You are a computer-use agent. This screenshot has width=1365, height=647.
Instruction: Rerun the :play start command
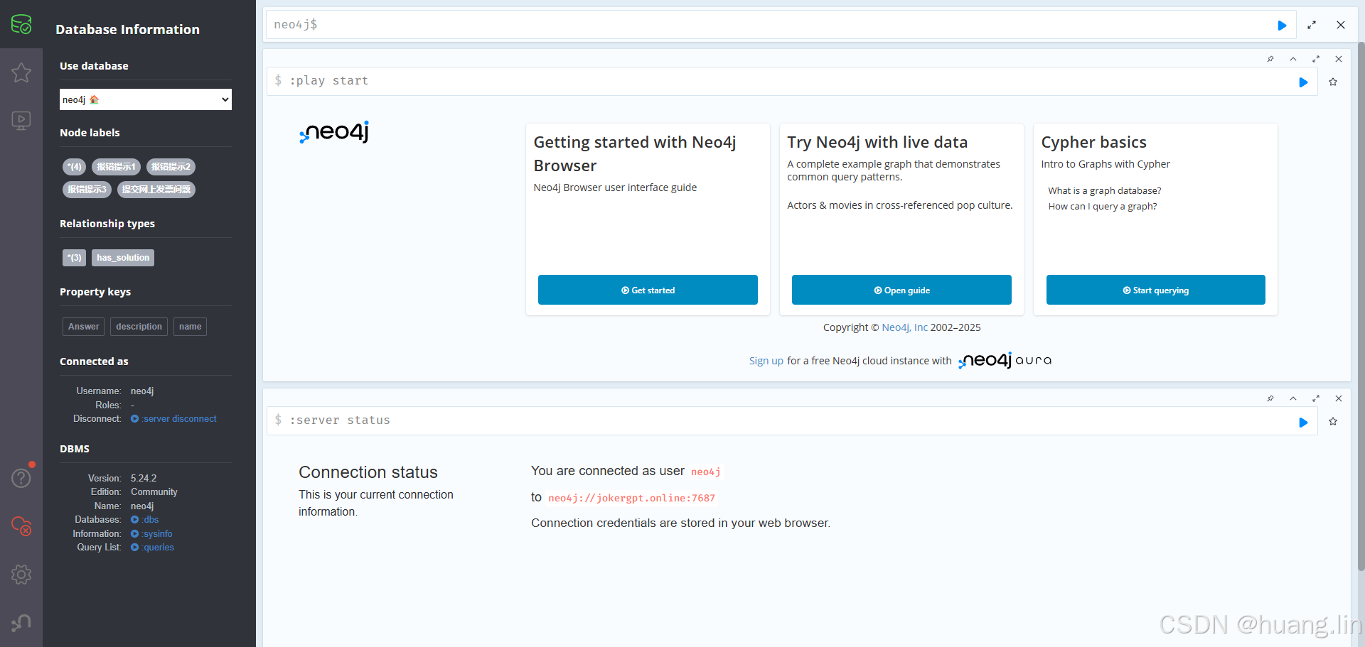(1303, 82)
